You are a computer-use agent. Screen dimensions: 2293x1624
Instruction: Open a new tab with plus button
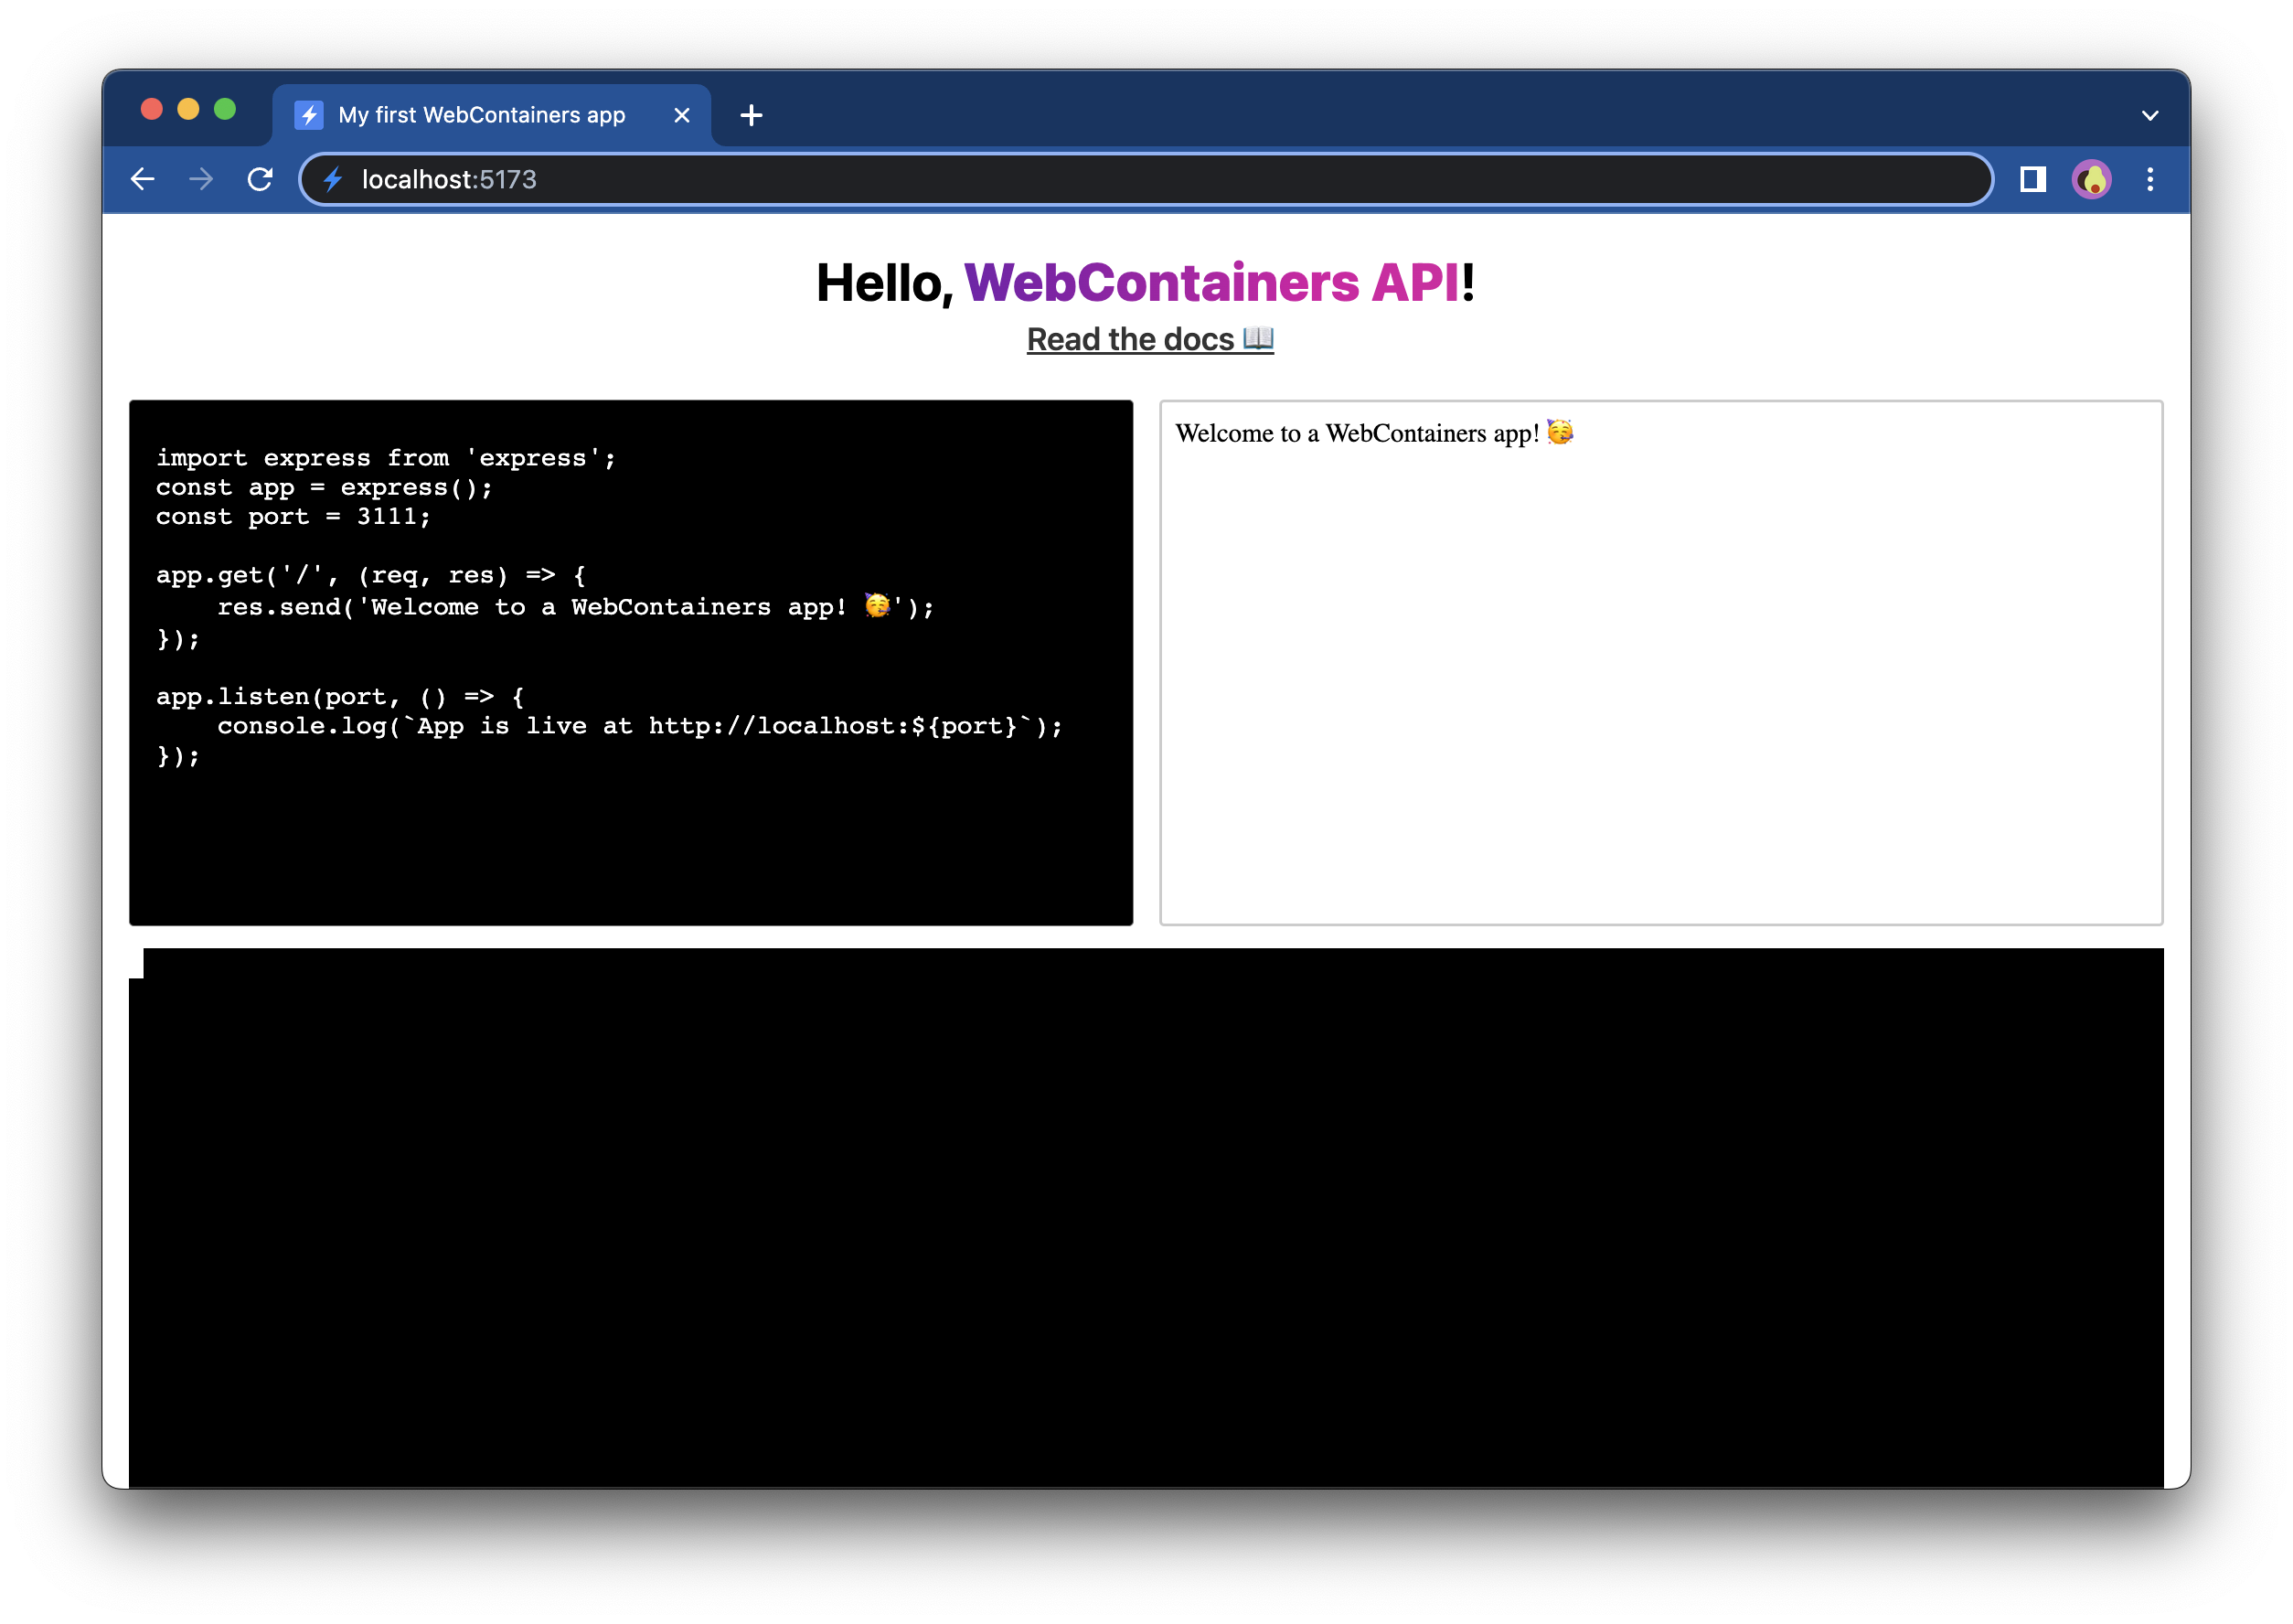click(751, 116)
